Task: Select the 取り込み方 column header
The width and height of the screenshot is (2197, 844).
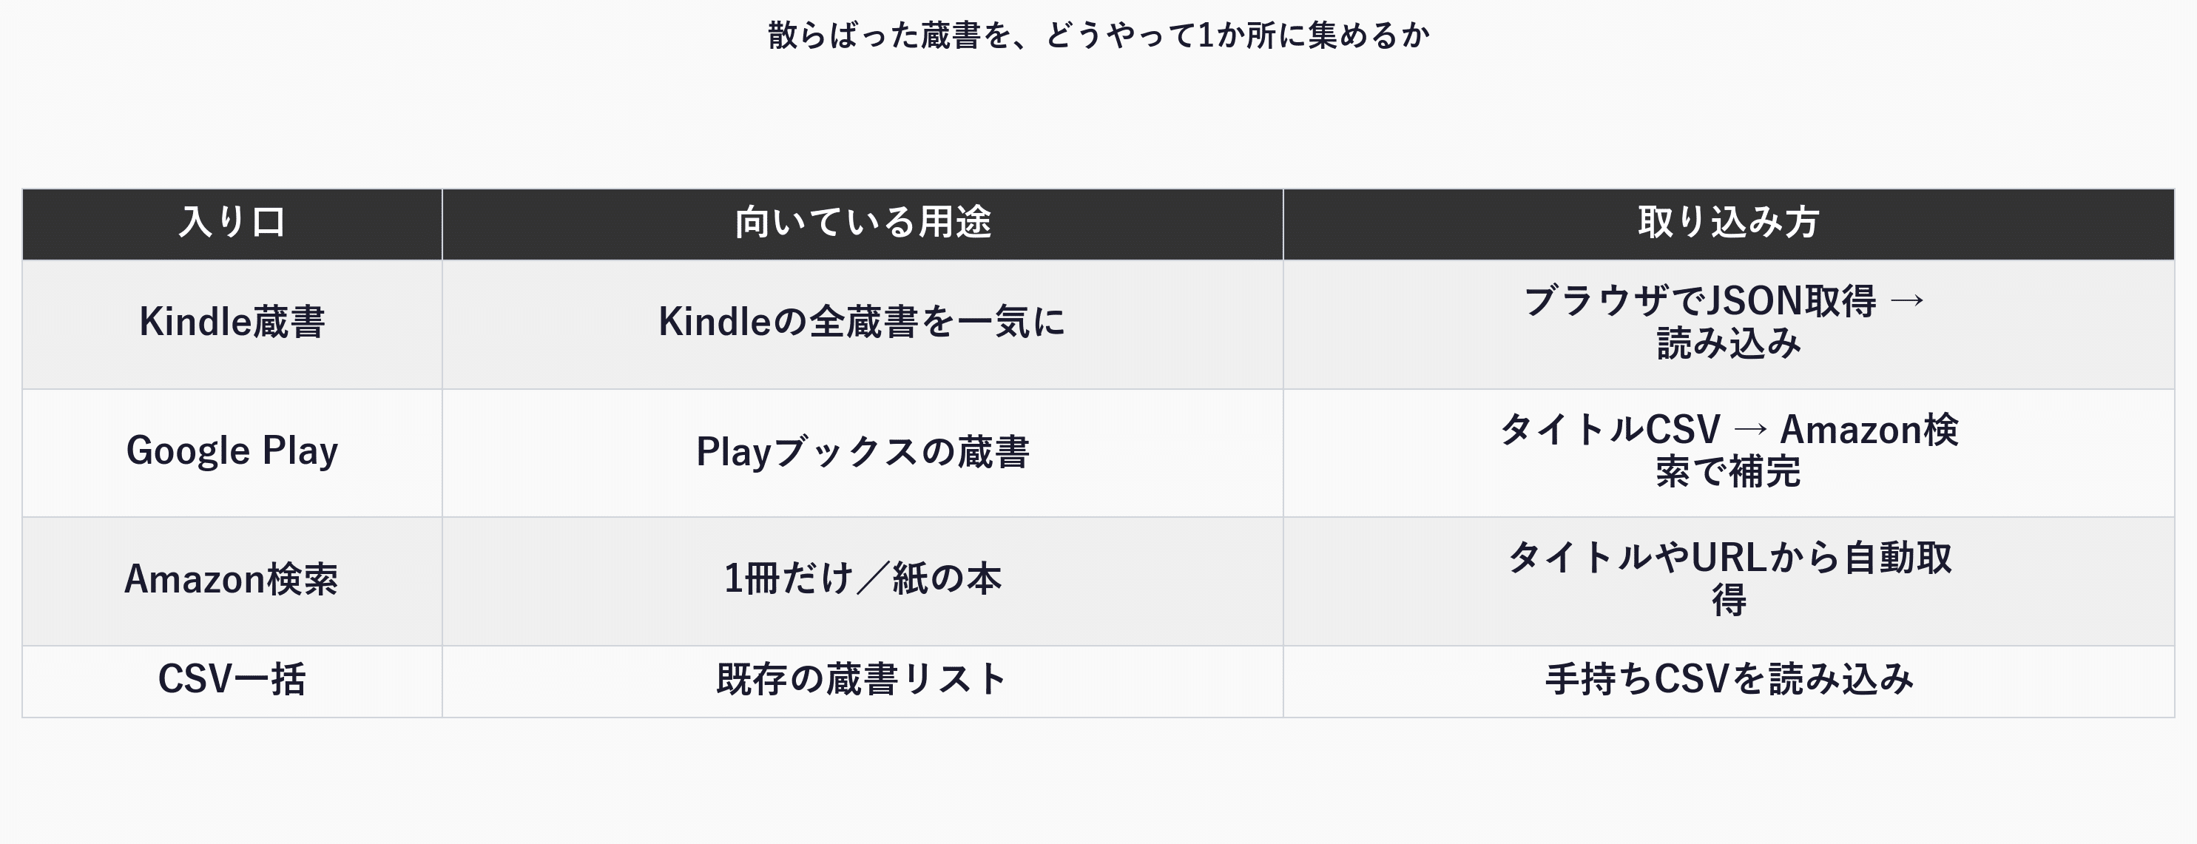Action: pos(1729,223)
